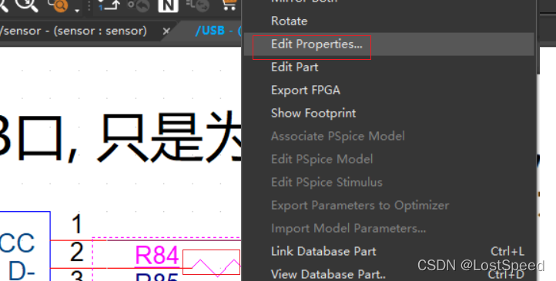Click pin number 1 on the schematic

point(76,223)
